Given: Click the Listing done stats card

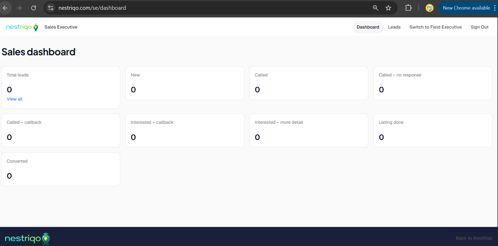Looking at the screenshot, I should point(433,130).
